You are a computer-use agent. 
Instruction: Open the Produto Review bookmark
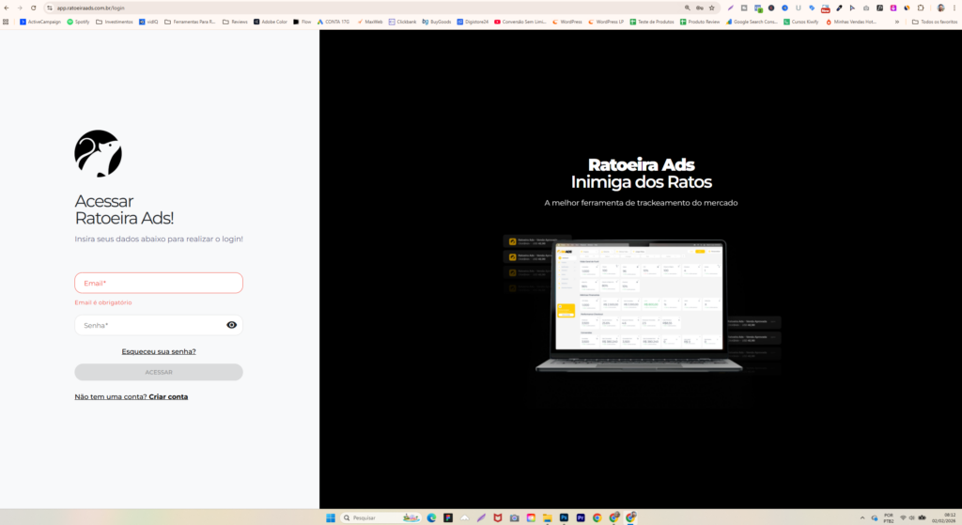click(x=700, y=22)
